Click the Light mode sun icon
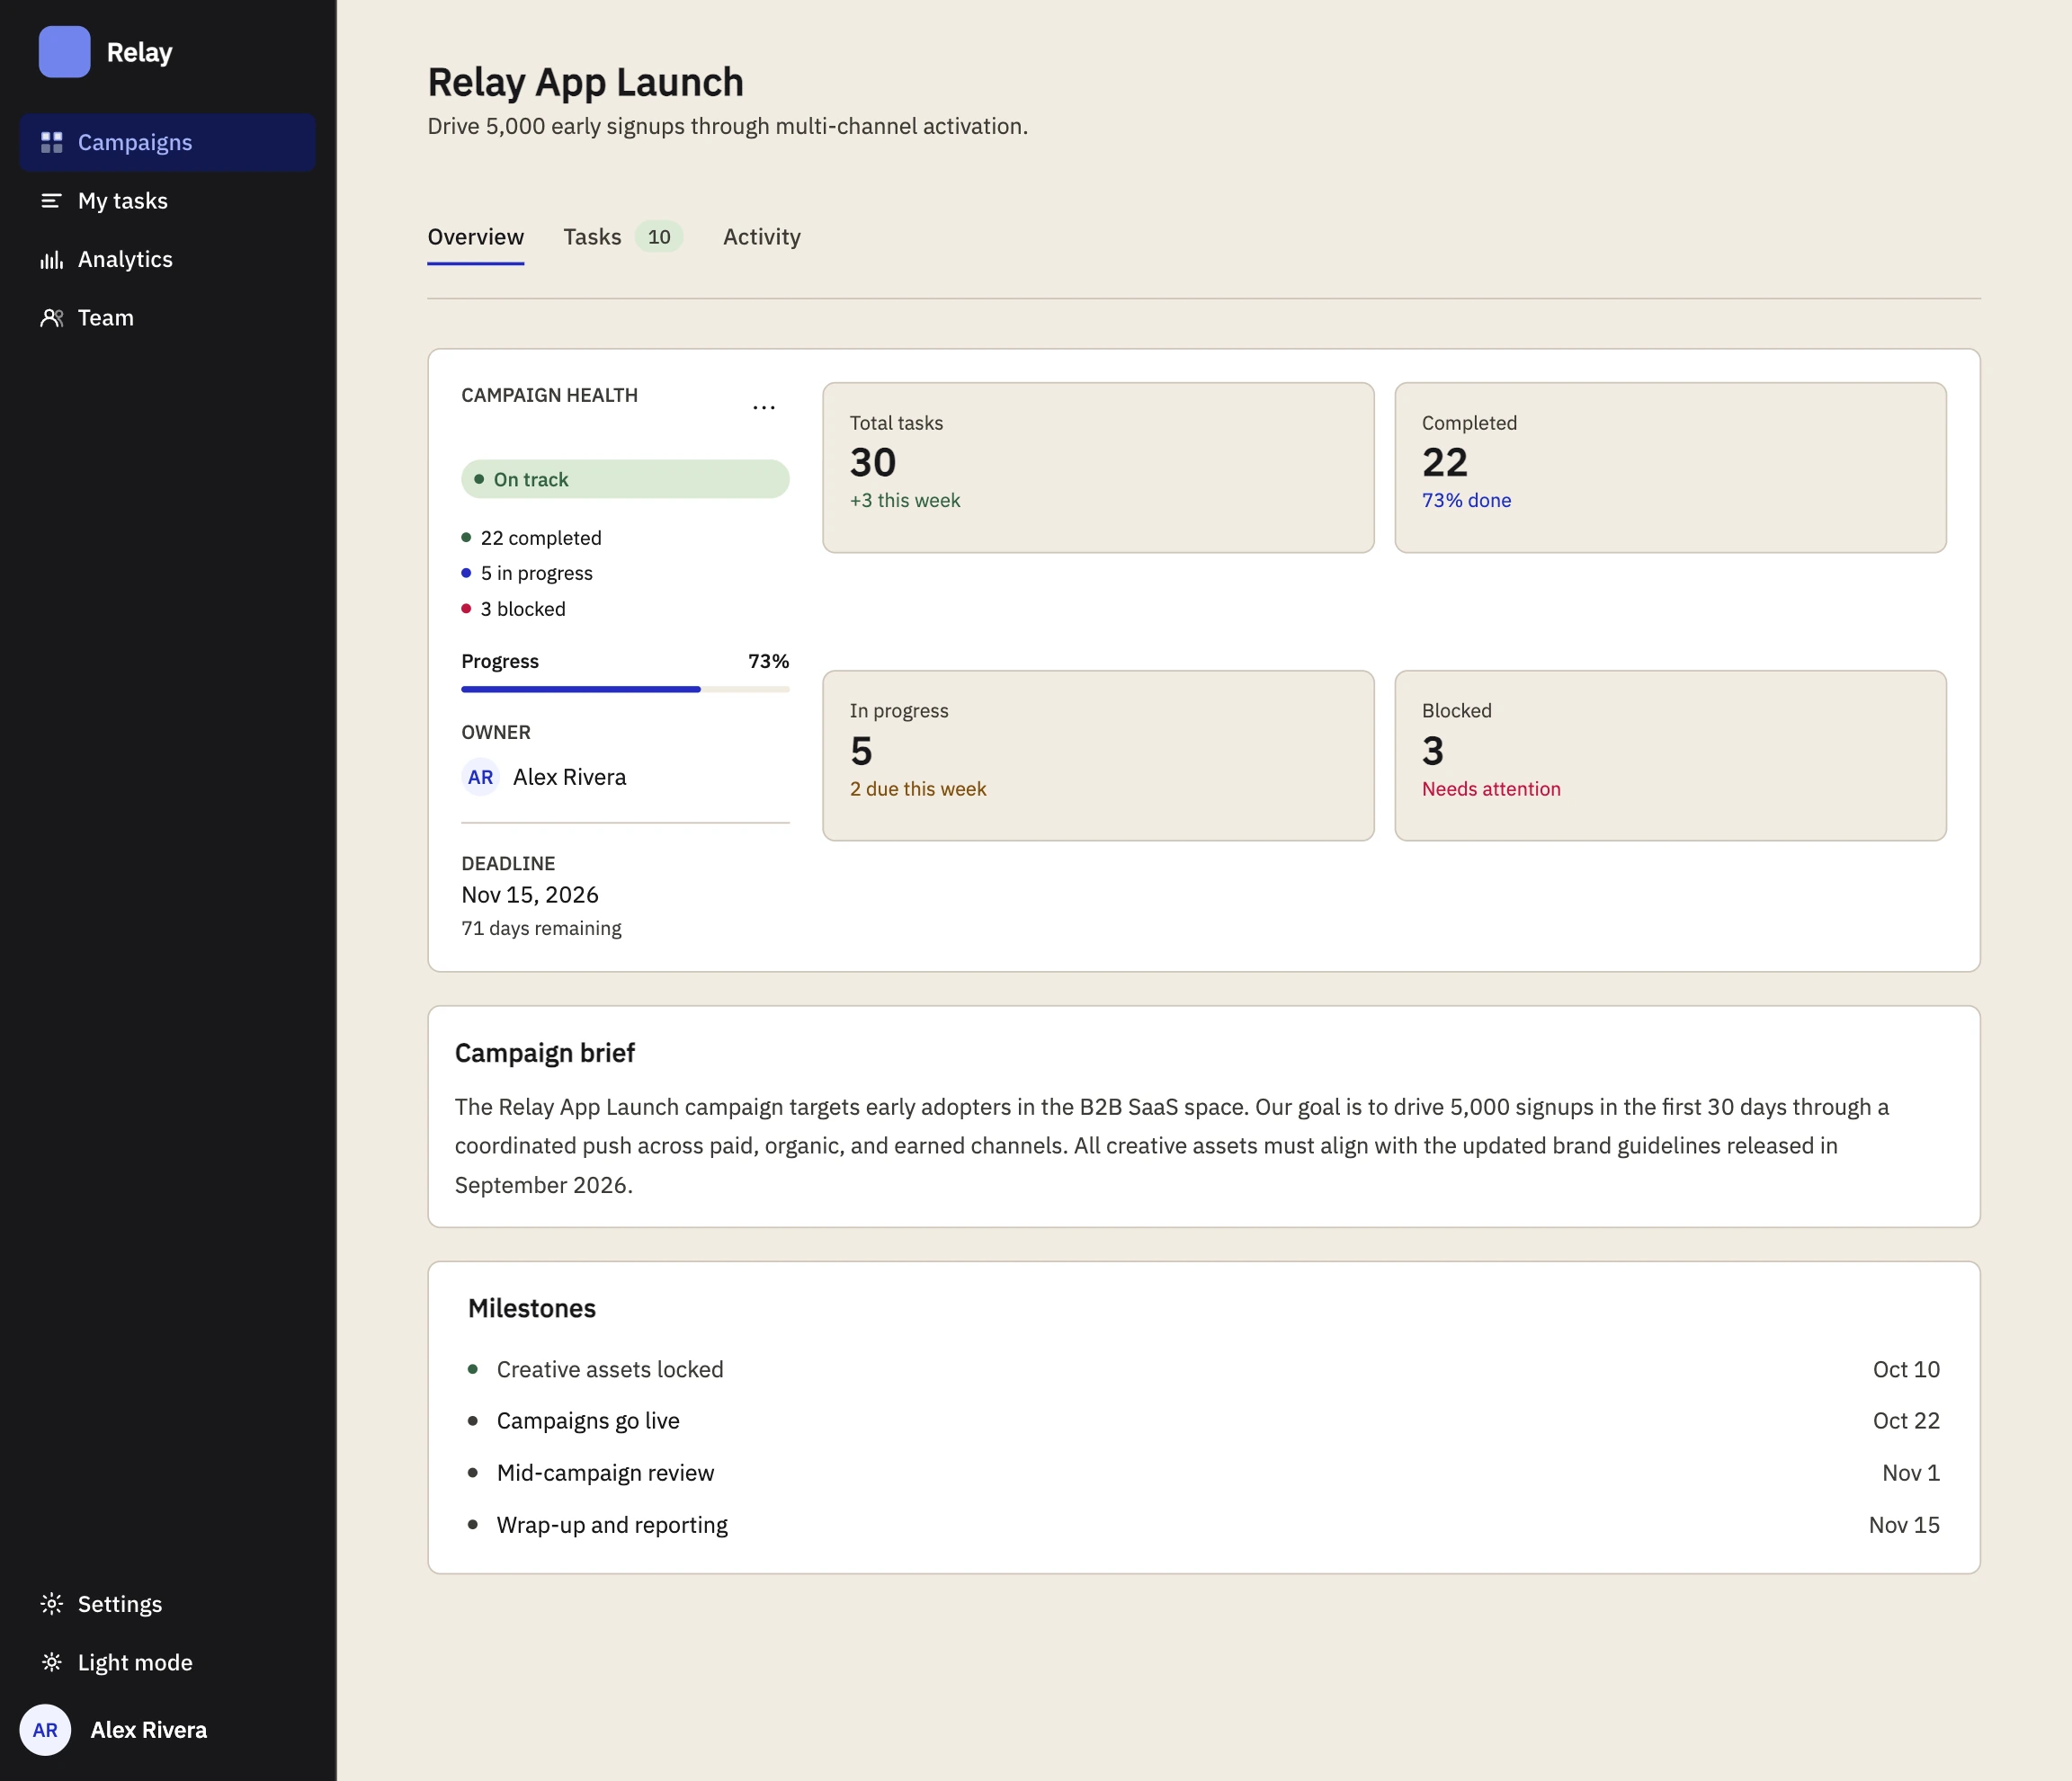This screenshot has height=1781, width=2072. point(52,1662)
